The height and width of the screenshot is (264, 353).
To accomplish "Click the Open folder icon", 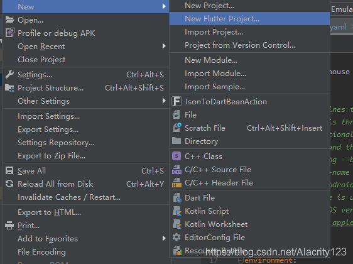I will pyautogui.click(x=9, y=20).
